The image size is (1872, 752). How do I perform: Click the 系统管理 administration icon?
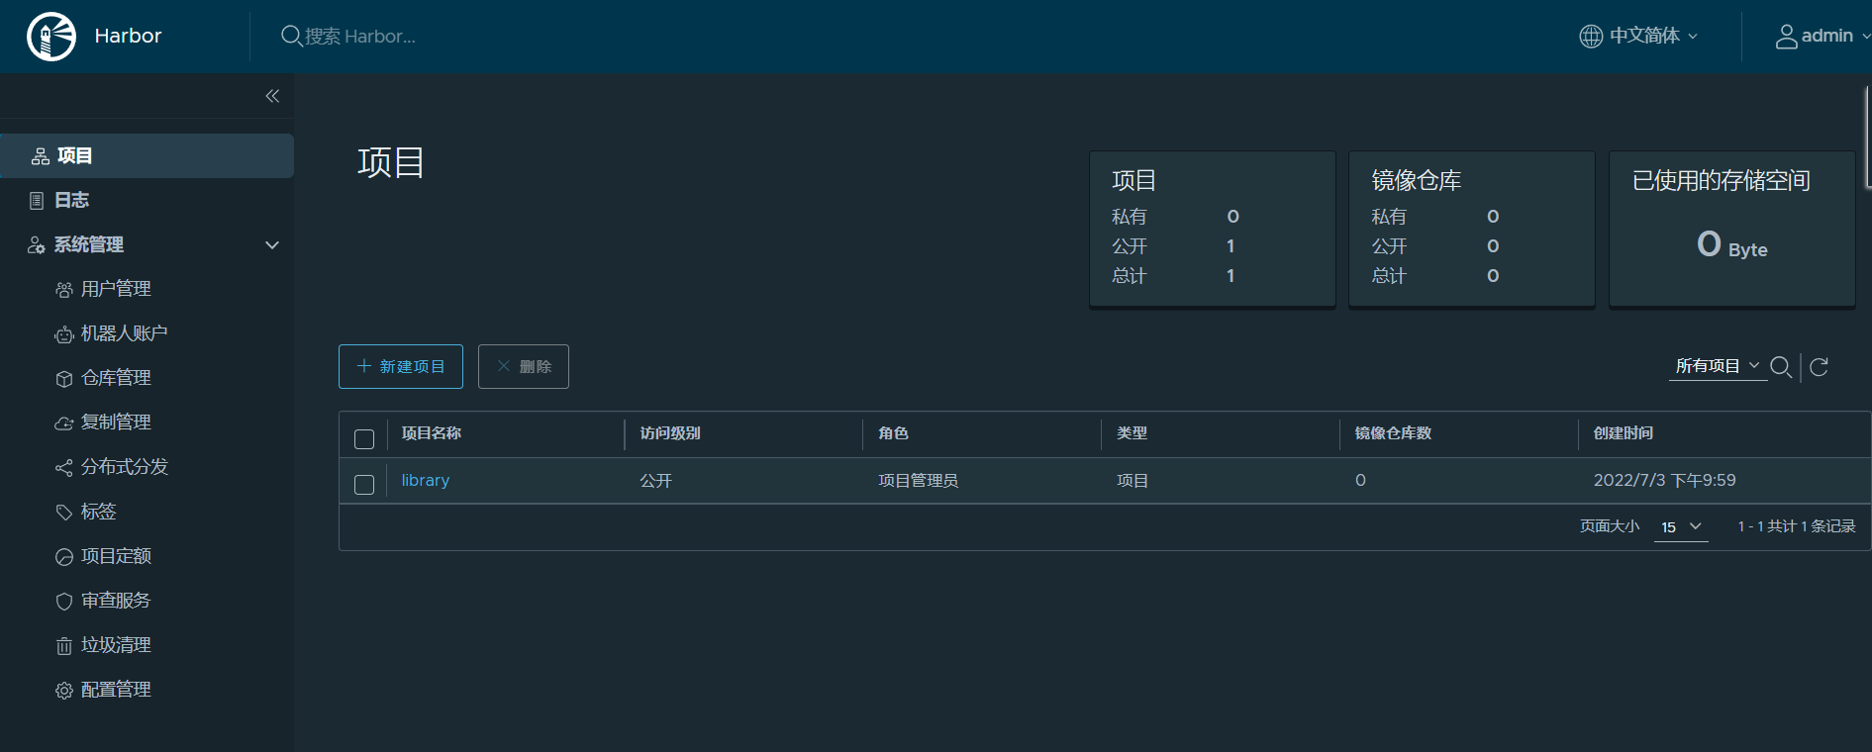point(37,245)
